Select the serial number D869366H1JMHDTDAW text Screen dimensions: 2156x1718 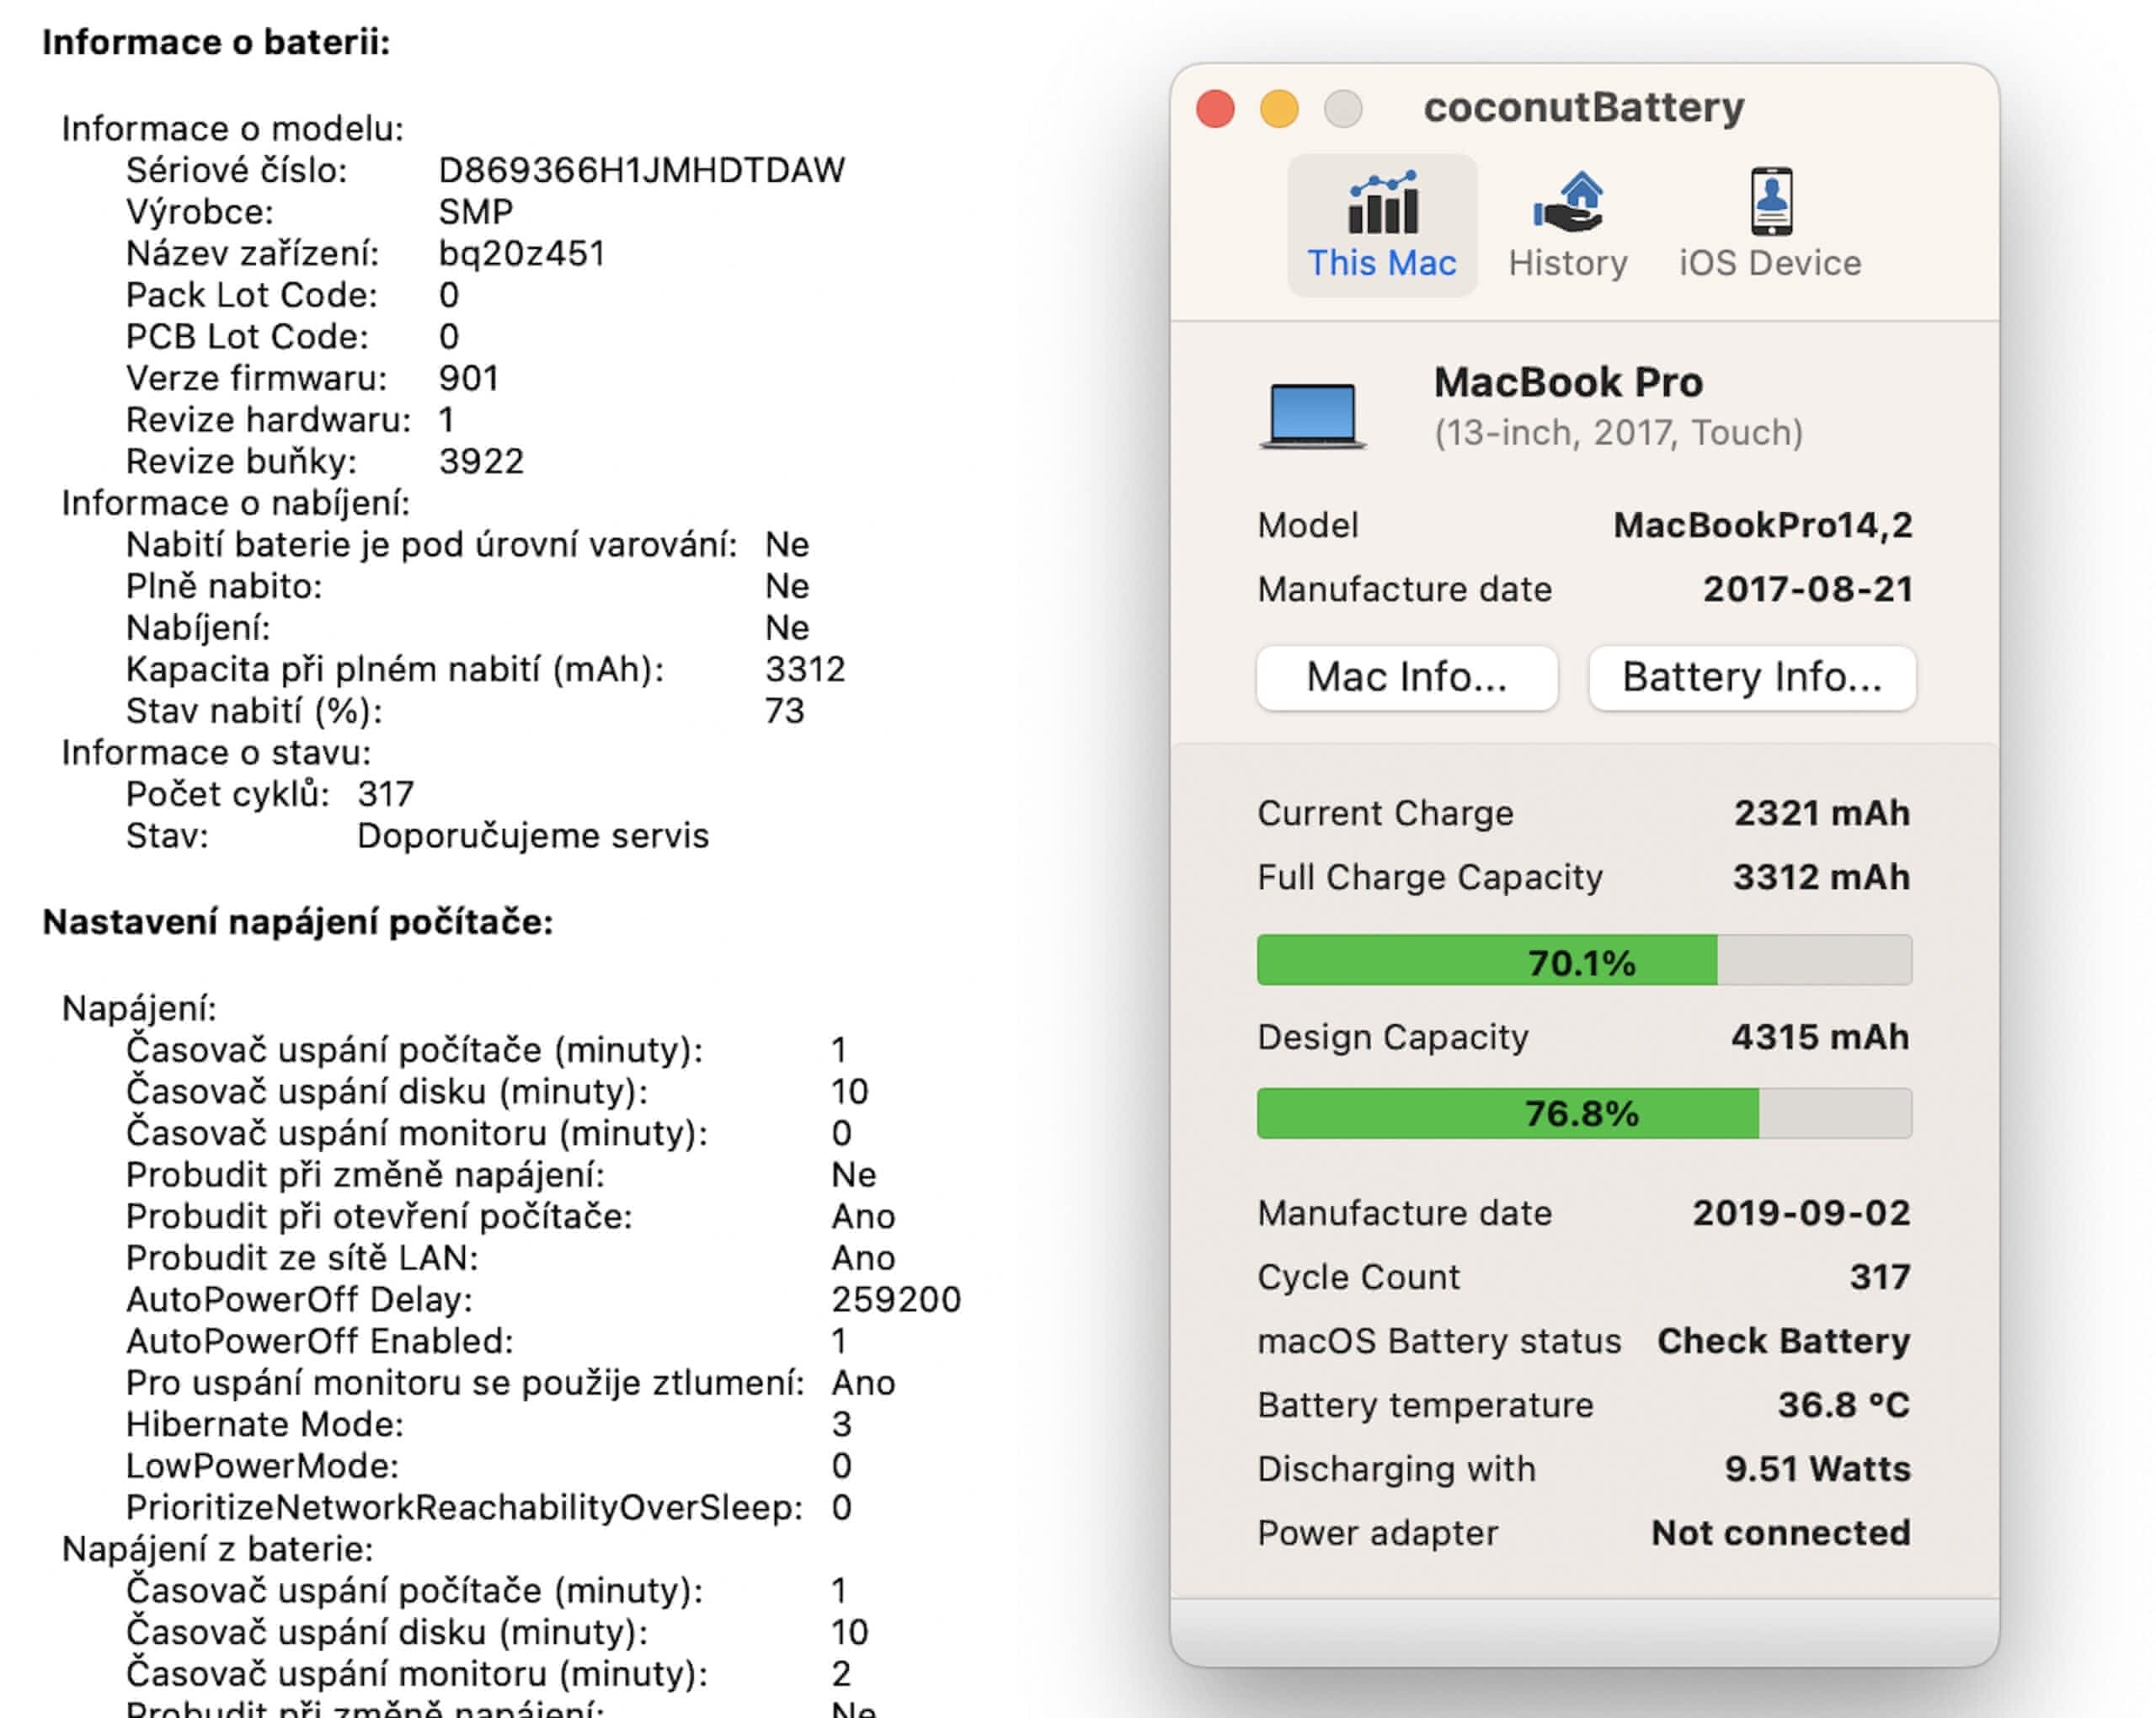point(641,170)
